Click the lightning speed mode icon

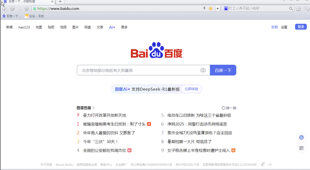click(204, 9)
